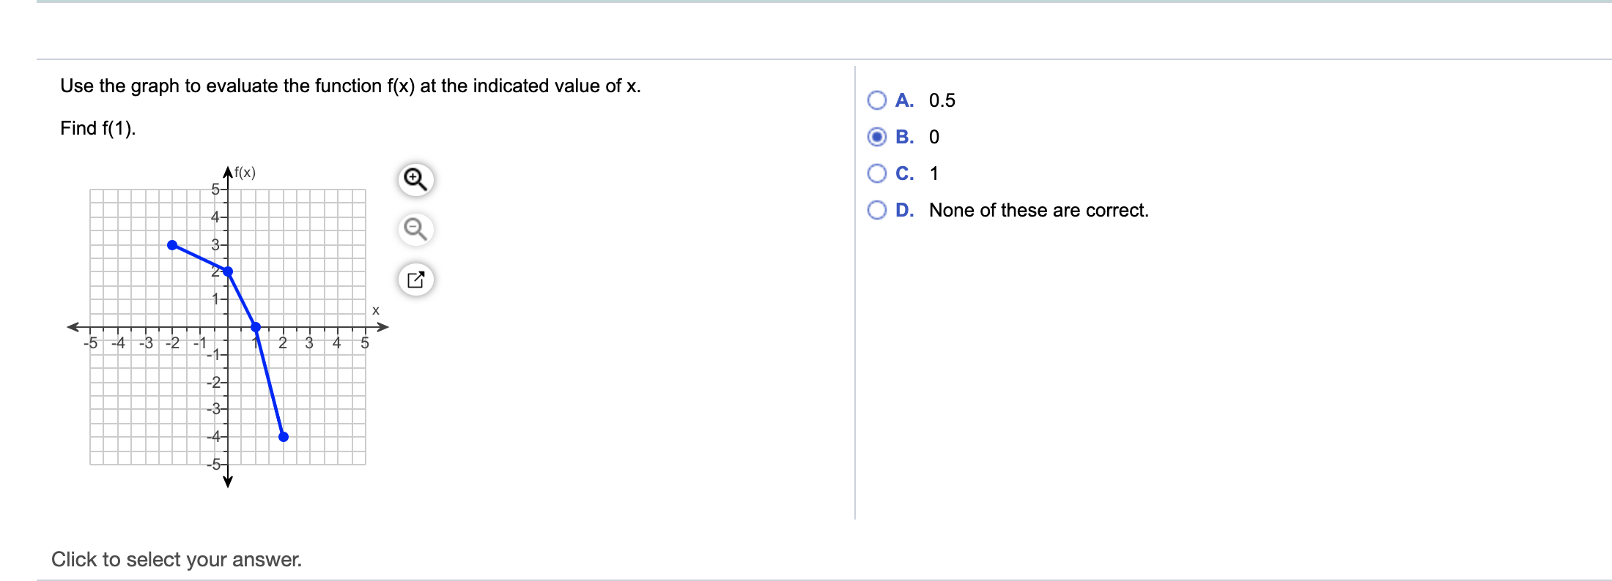Click the blue point at (2, -4)

tap(284, 436)
